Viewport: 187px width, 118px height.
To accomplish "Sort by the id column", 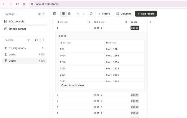I will pyautogui.click(x=89, y=22).
